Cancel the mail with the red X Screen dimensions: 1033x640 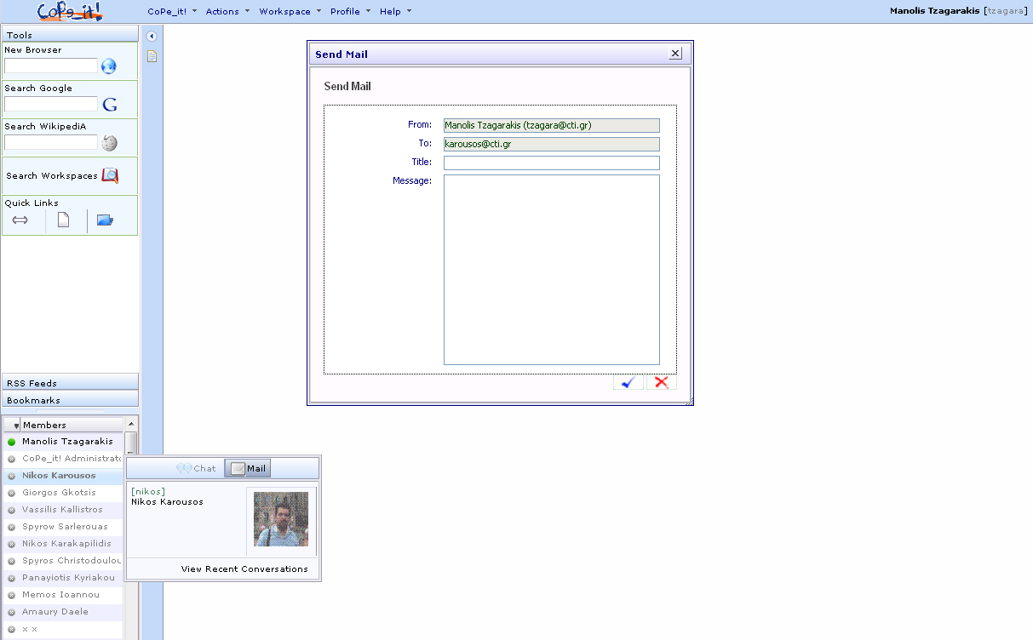pos(661,382)
